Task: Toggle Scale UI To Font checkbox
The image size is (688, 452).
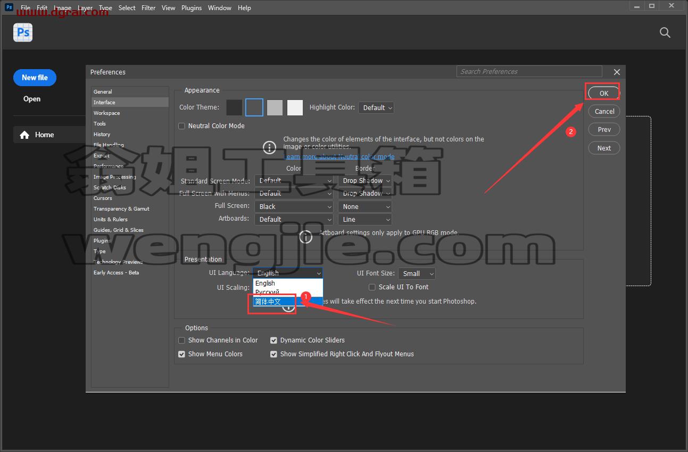Action: pos(372,287)
